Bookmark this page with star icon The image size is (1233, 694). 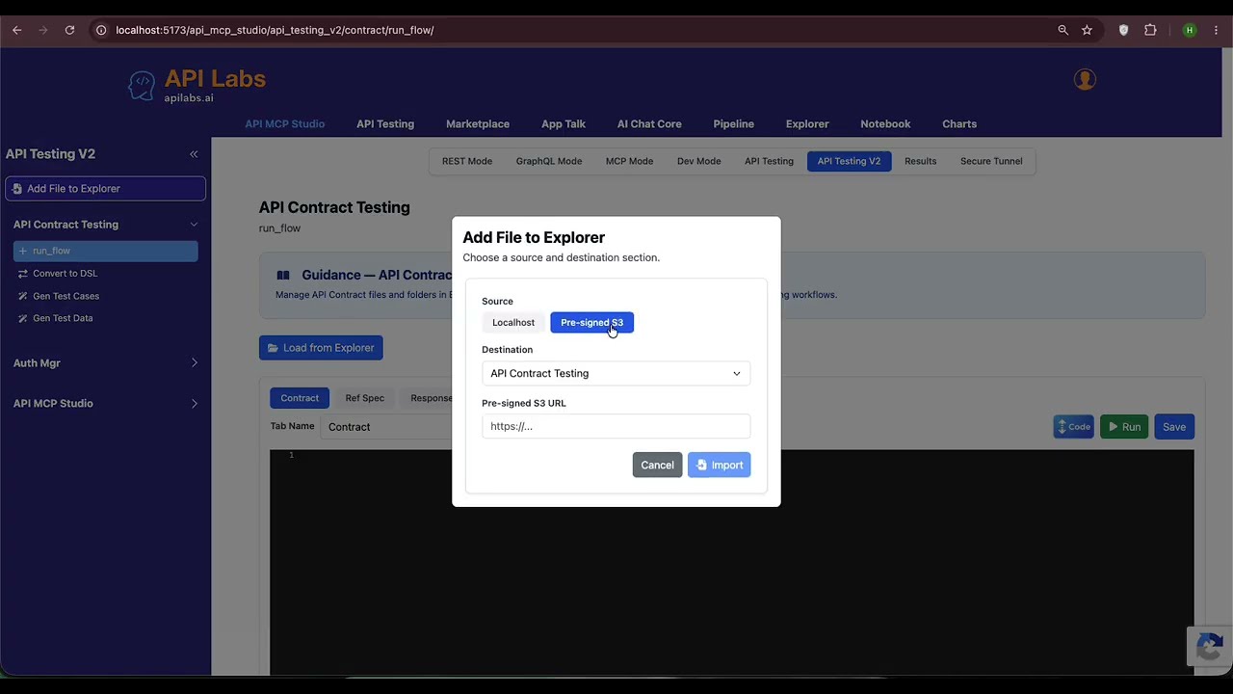(1087, 30)
